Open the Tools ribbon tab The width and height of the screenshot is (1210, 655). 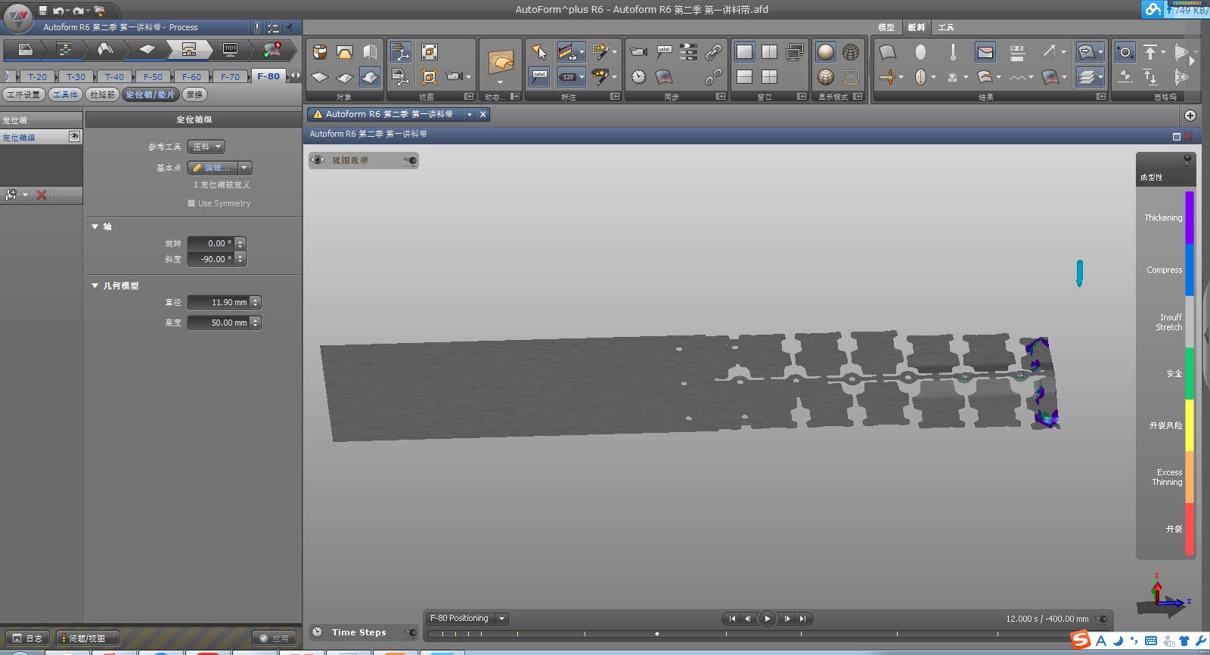[x=945, y=27]
